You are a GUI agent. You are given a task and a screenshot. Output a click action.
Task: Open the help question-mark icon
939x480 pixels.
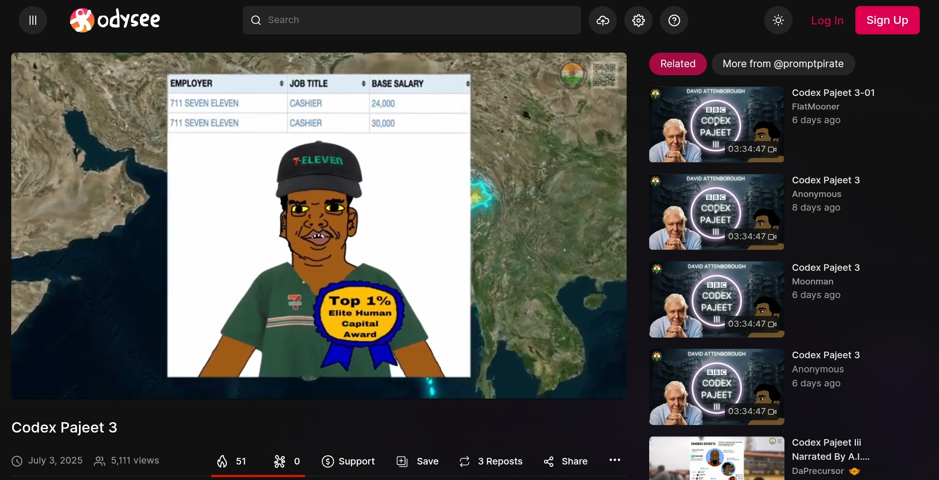(x=674, y=20)
